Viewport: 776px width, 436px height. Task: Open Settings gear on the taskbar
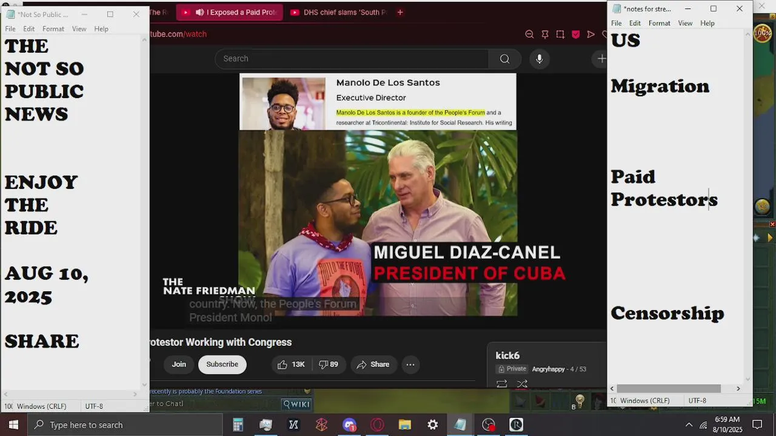[x=433, y=424]
